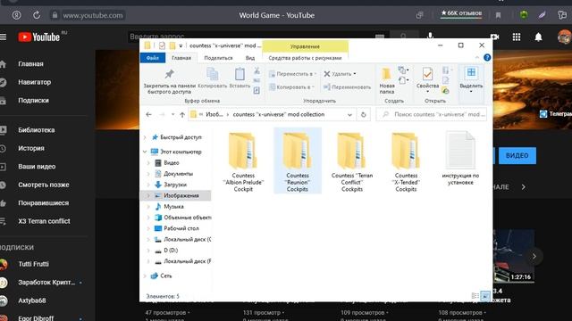Open the Удалить dropdown arrow
This screenshot has width=572, height=321.
[355, 74]
